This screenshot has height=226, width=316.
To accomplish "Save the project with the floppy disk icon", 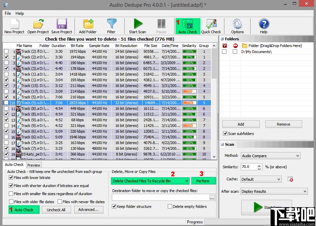I will point(62,26).
